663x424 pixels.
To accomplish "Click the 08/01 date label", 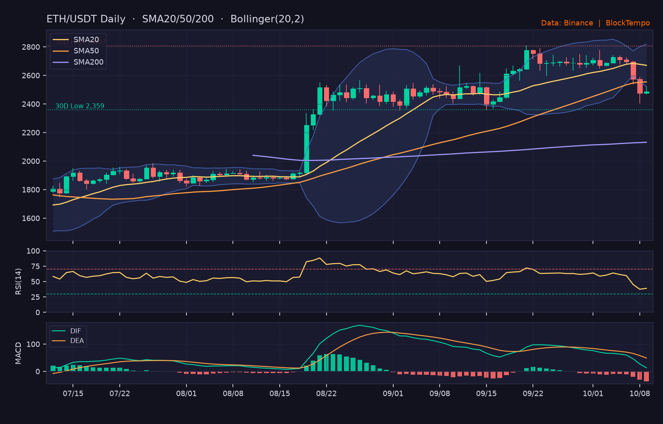I will 186,393.
